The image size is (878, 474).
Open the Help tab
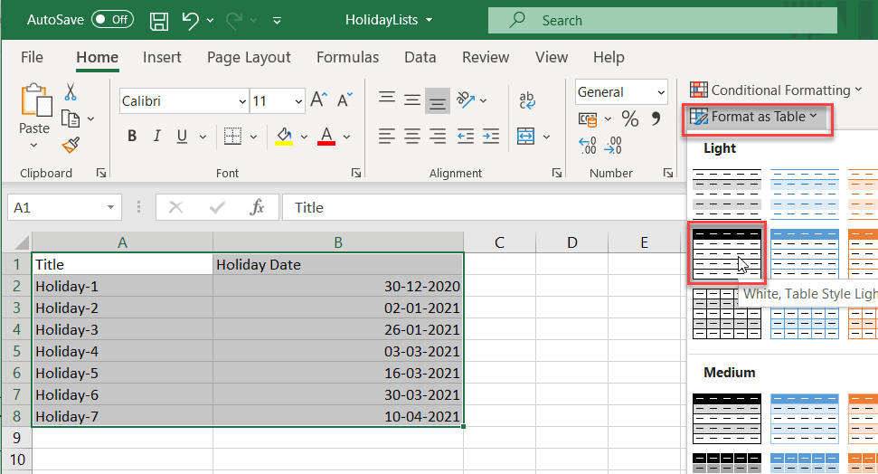(609, 57)
